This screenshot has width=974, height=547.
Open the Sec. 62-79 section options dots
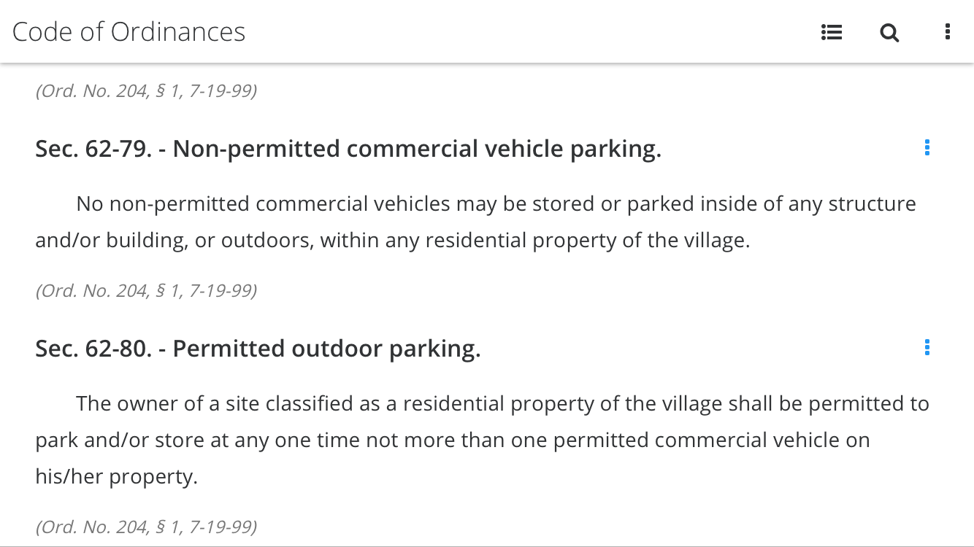coord(927,147)
